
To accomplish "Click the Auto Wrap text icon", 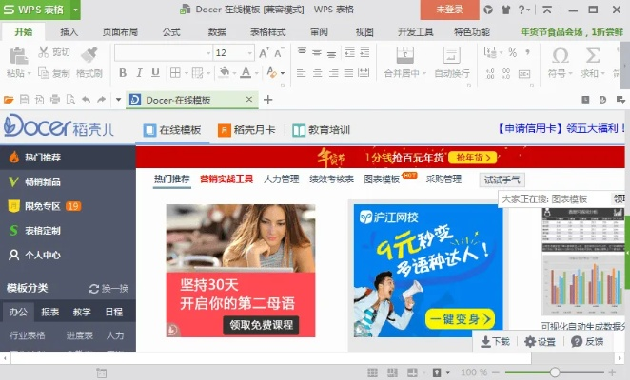I will tap(451, 55).
